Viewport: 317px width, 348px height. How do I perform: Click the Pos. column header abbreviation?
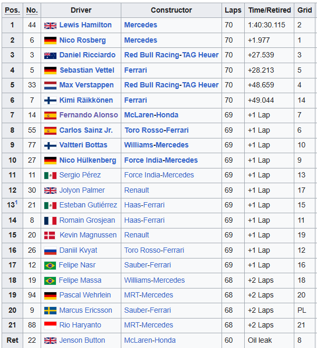(x=13, y=10)
